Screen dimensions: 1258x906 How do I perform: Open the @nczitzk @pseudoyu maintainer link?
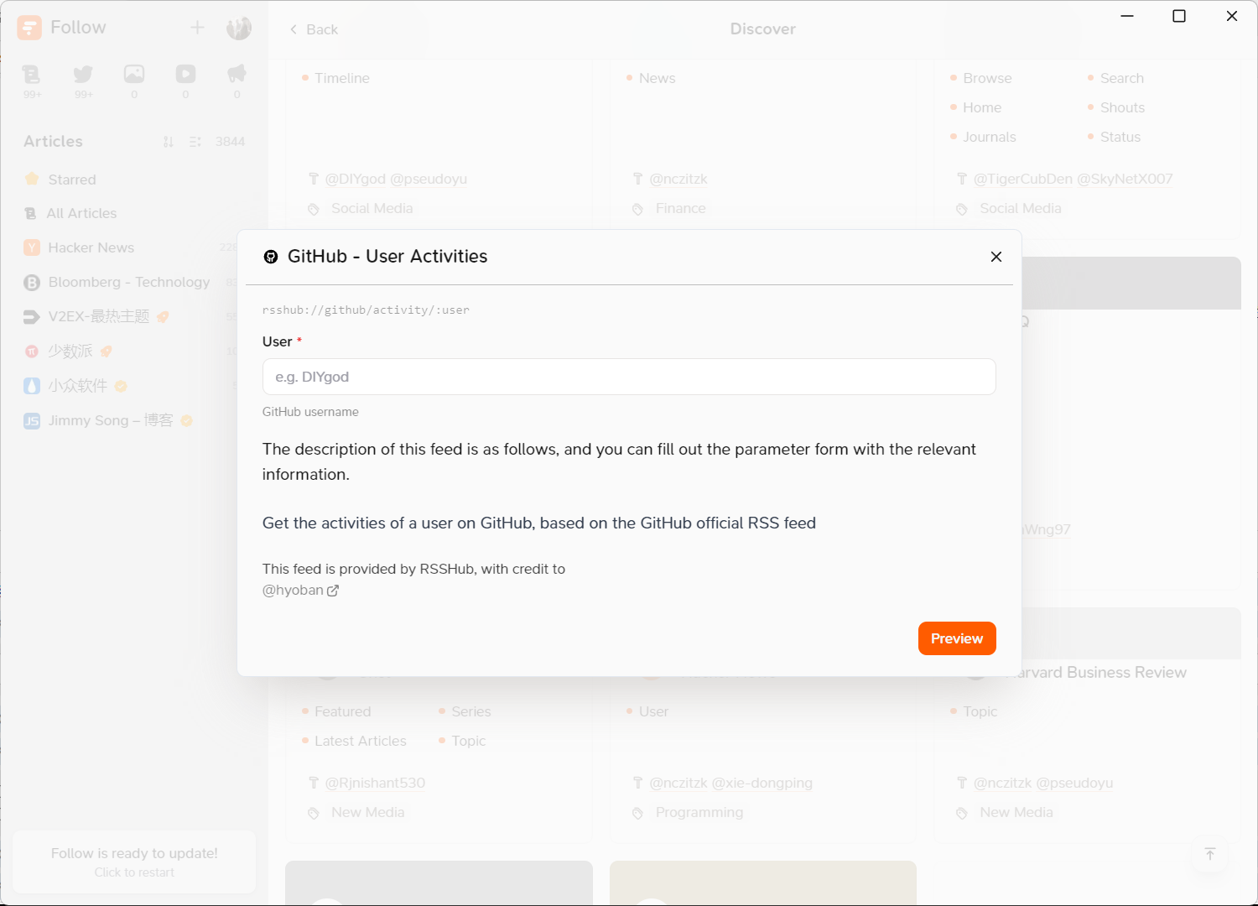click(x=1043, y=783)
